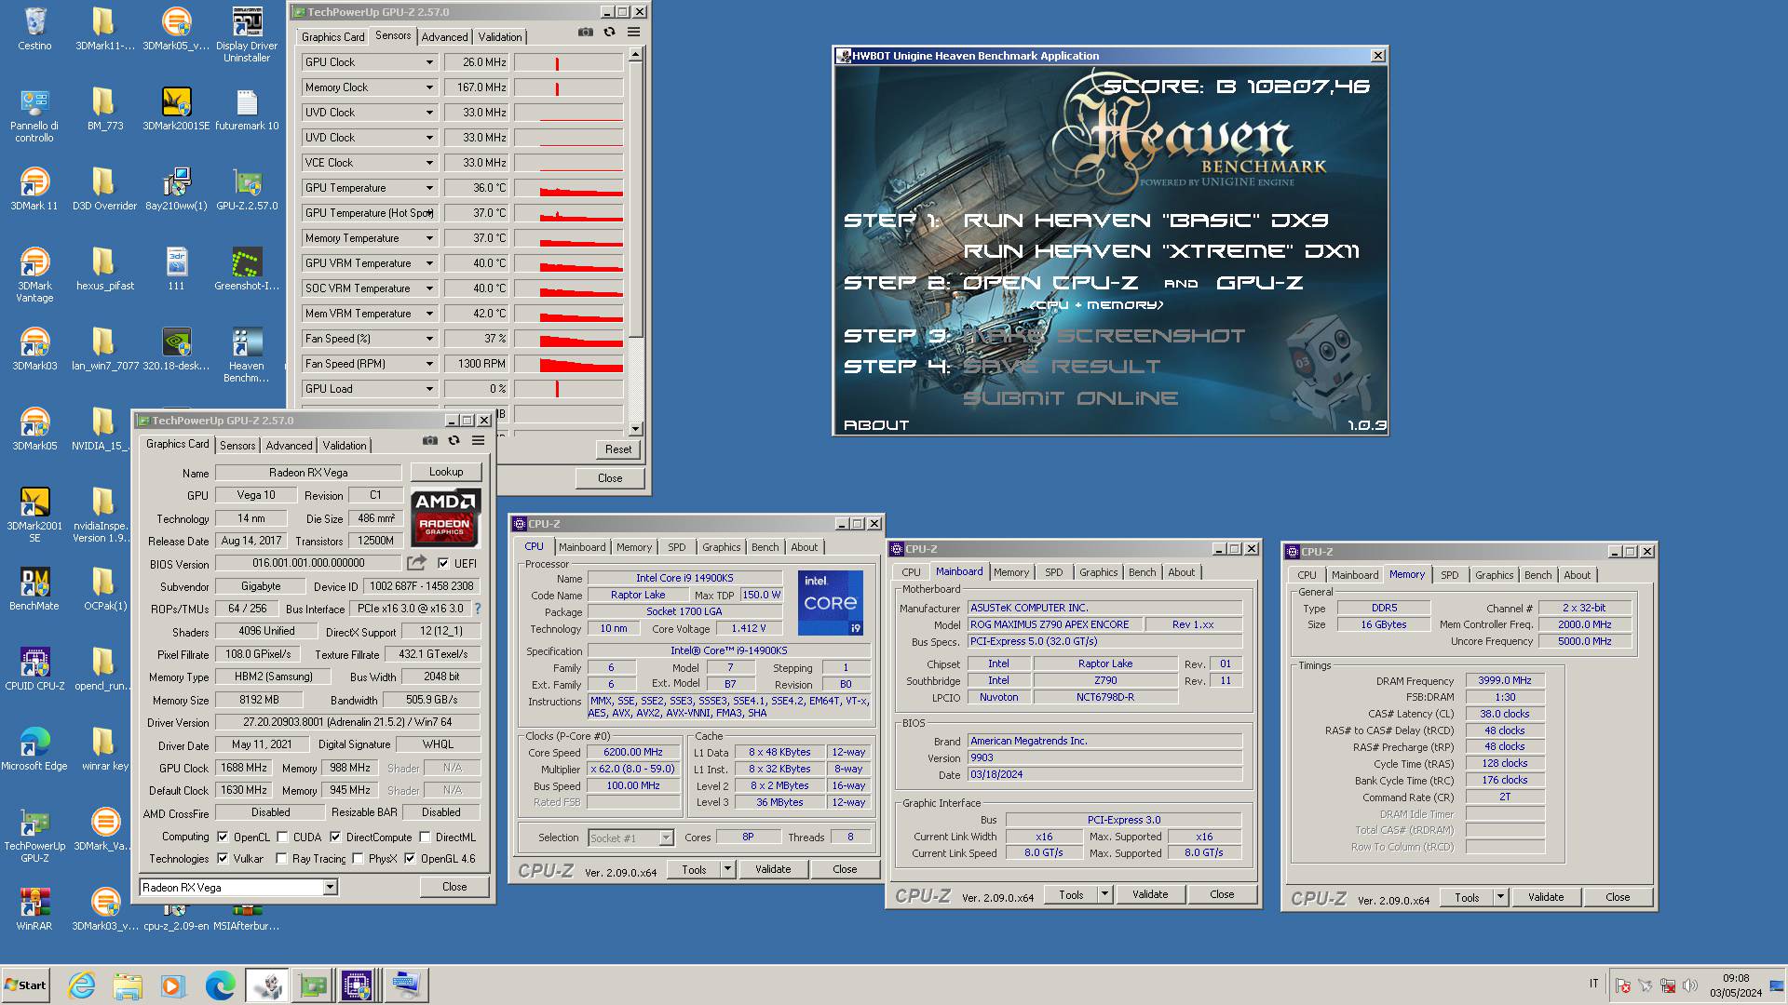Open the Tools dropdown arrow in CPU-Z Memory window
Viewport: 1788px width, 1005px height.
1500,898
